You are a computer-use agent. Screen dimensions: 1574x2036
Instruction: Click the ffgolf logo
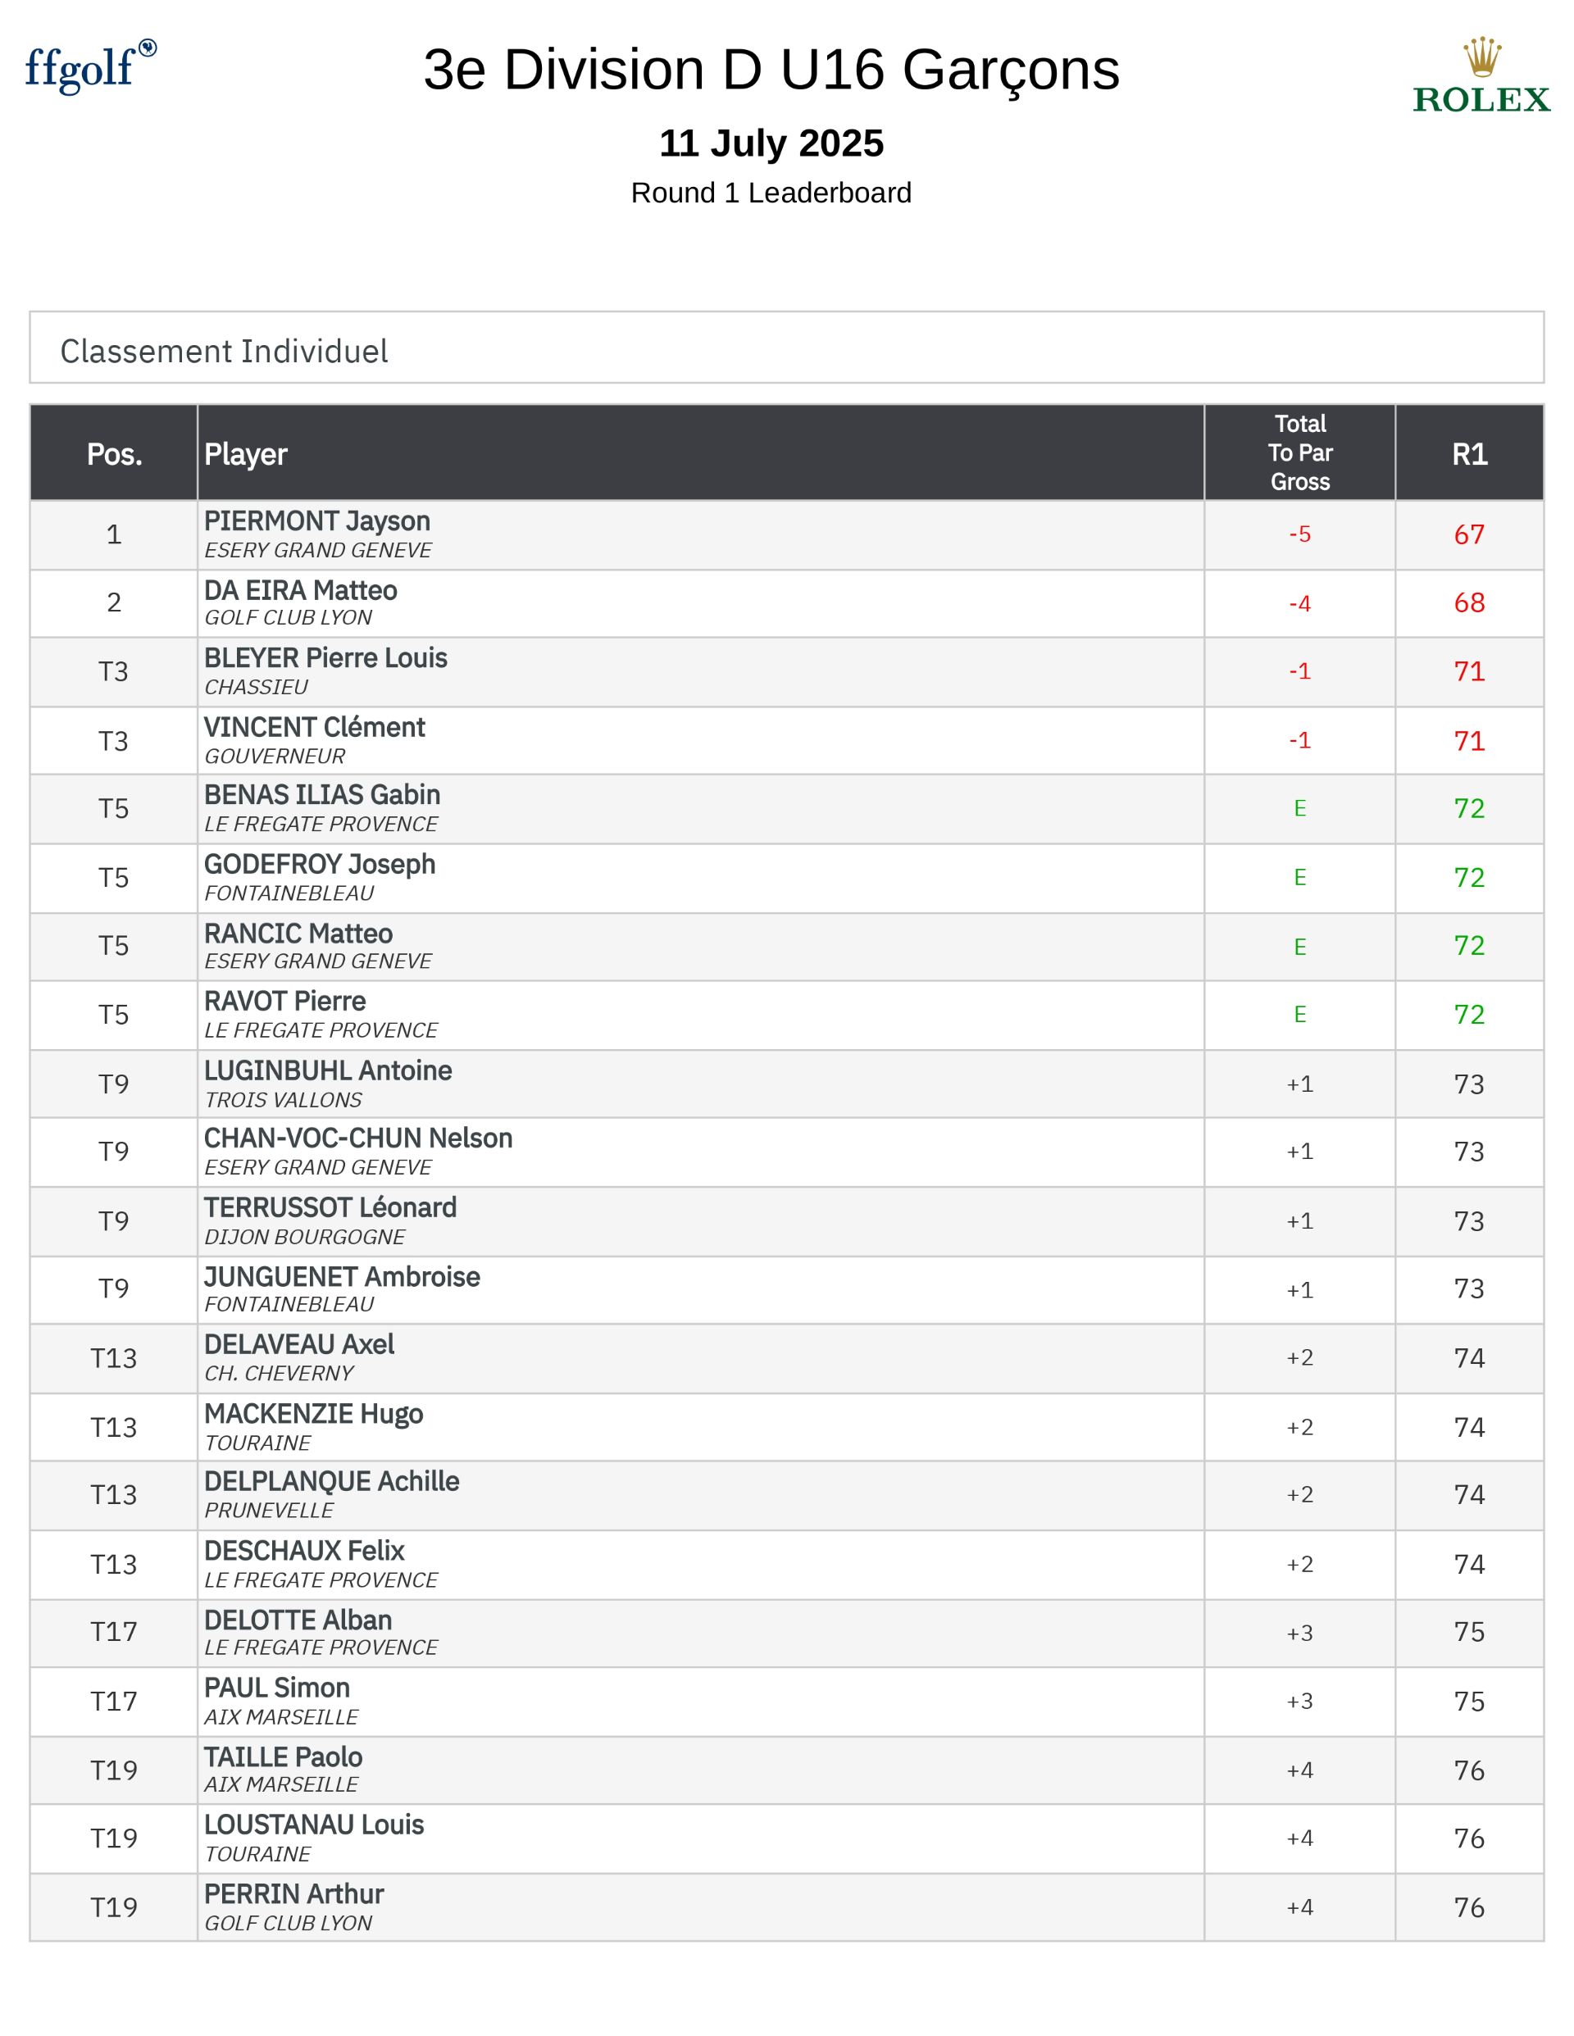pos(89,67)
